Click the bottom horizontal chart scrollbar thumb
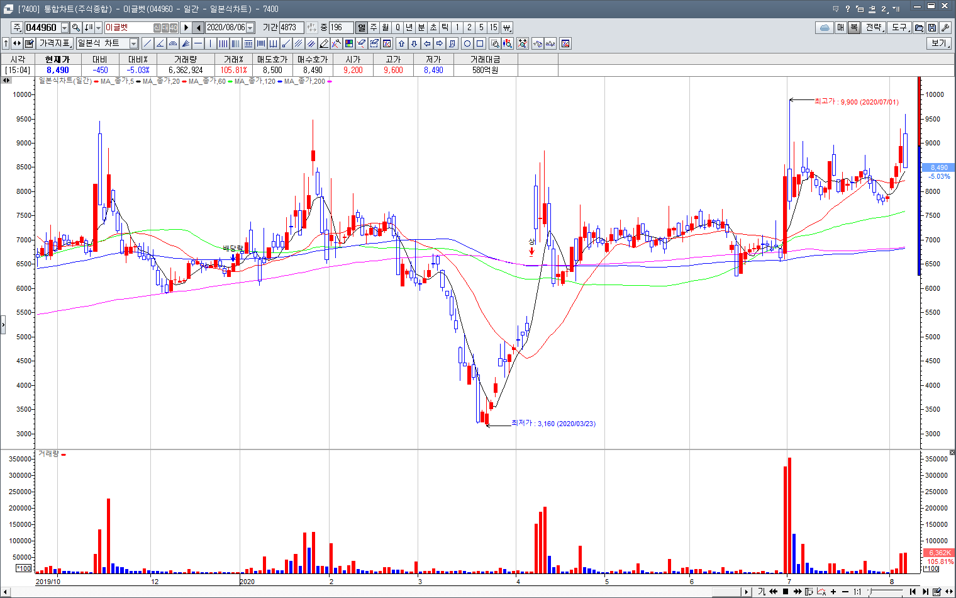This screenshot has width=956, height=598. coord(725,592)
